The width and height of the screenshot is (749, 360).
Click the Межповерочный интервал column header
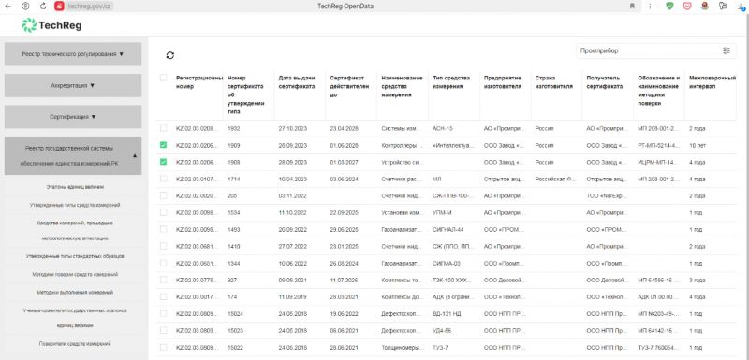tap(712, 82)
